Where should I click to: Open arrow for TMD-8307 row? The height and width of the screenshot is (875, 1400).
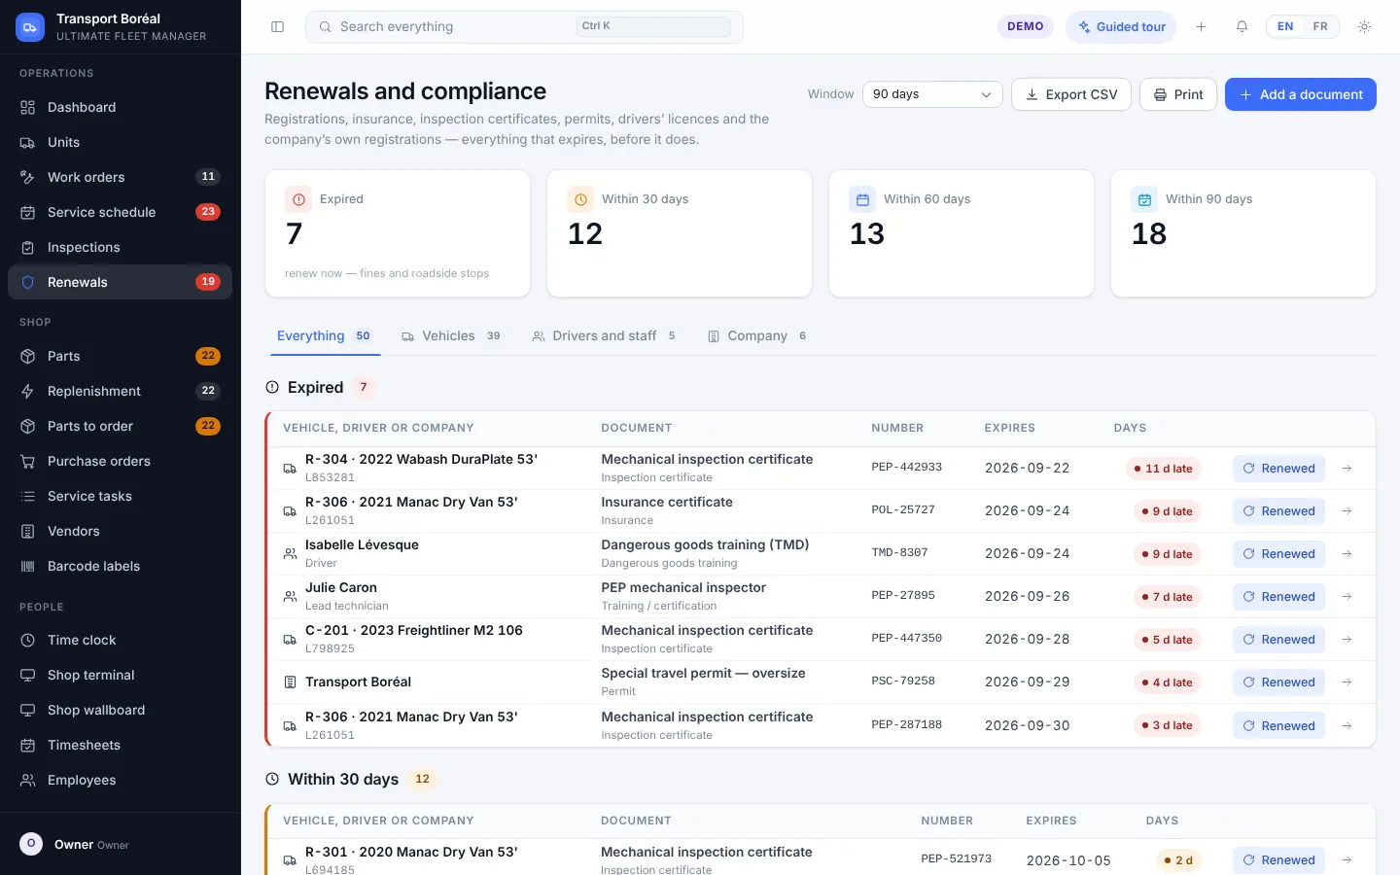(x=1347, y=554)
